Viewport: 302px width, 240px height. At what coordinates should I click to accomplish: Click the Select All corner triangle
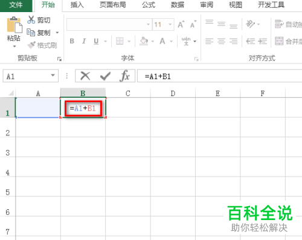coord(11,93)
